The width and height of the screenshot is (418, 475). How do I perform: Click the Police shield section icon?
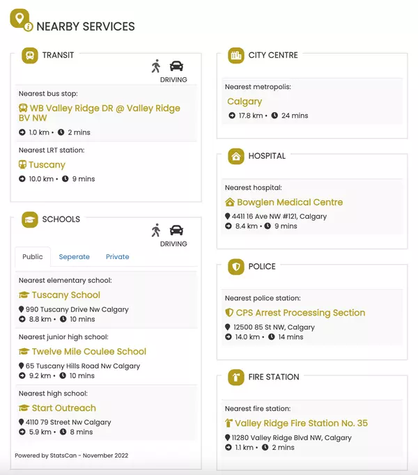tap(236, 267)
